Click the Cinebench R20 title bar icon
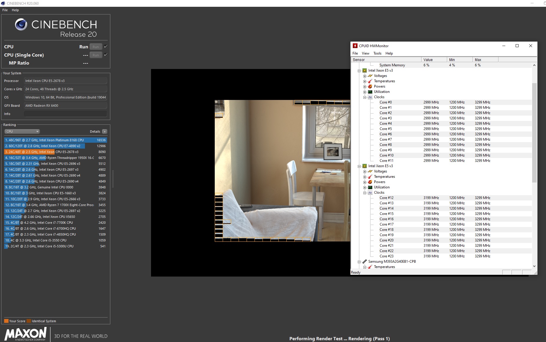This screenshot has height=342, width=546. click(x=3, y=3)
